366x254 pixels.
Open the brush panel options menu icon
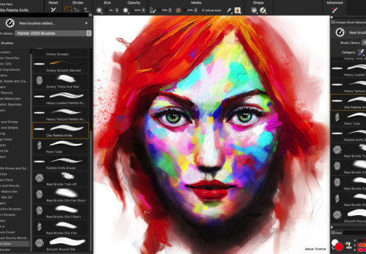[90, 15]
